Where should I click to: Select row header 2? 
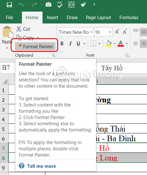pos(4,100)
